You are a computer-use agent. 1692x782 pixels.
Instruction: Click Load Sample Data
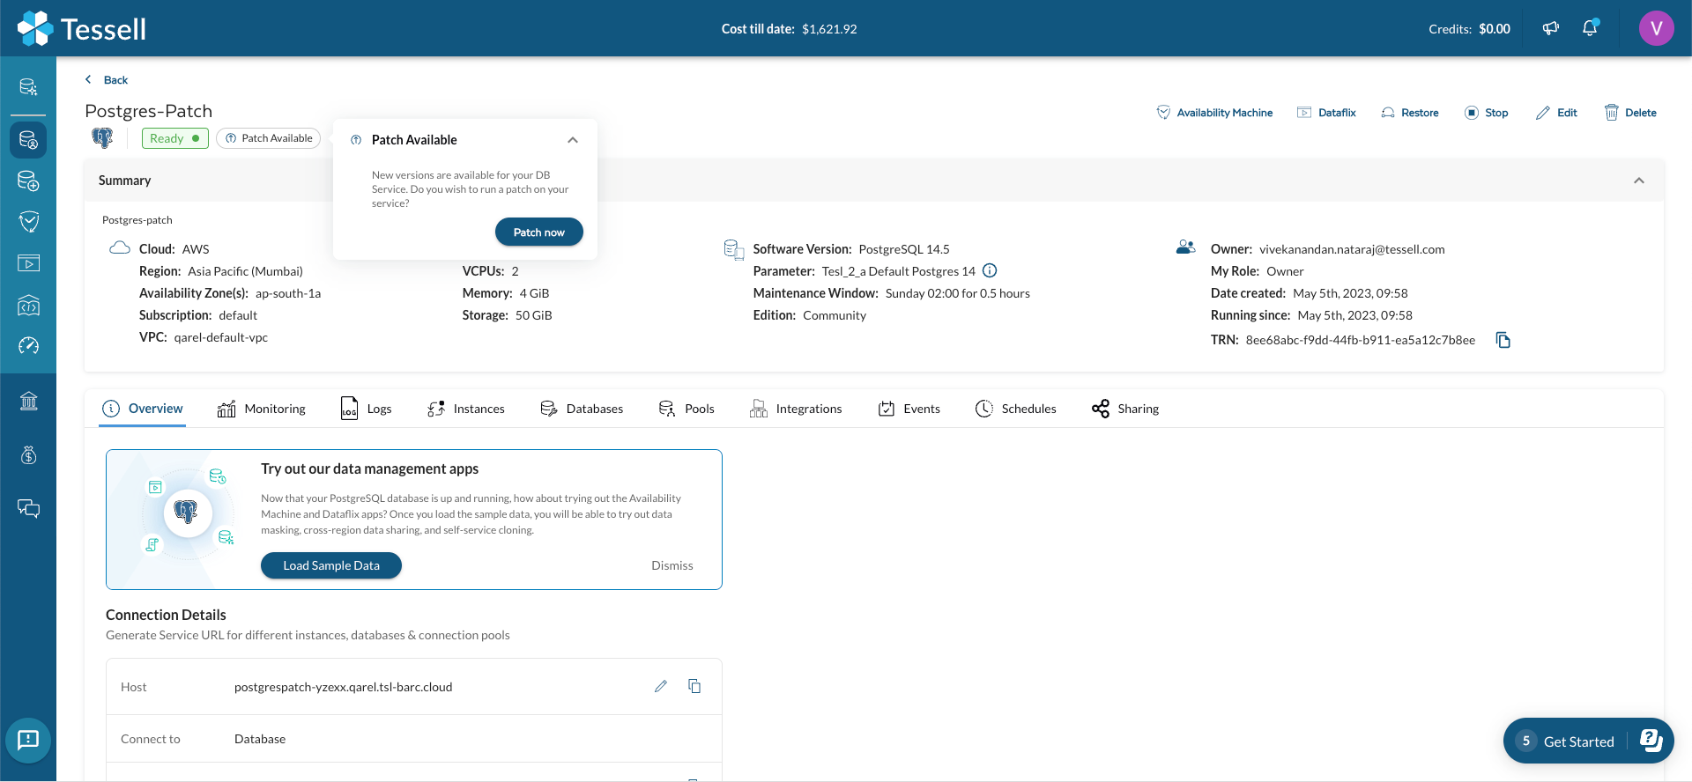point(331,565)
